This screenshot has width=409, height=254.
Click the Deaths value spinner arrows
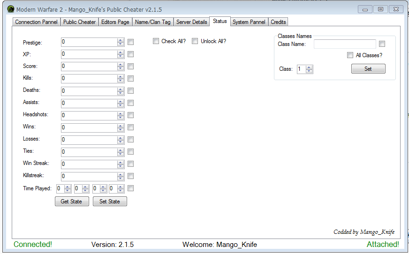point(121,90)
